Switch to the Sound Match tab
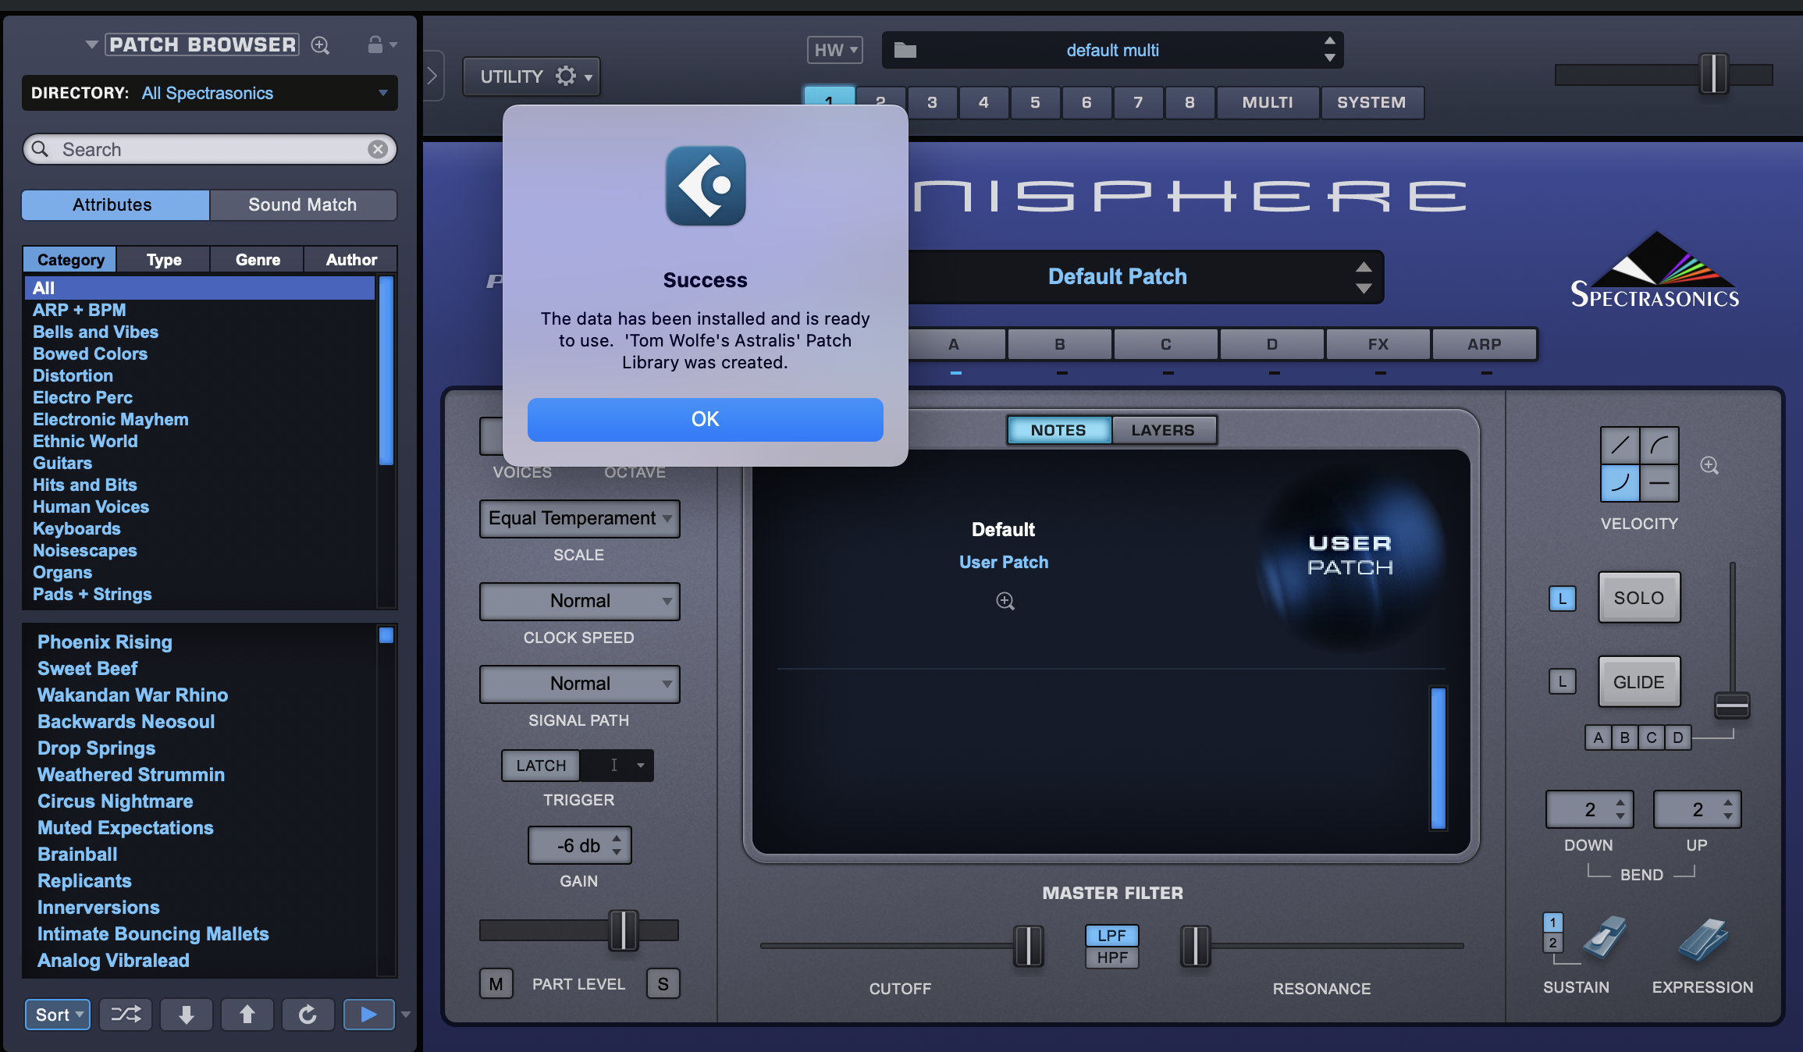This screenshot has height=1052, width=1803. point(303,204)
